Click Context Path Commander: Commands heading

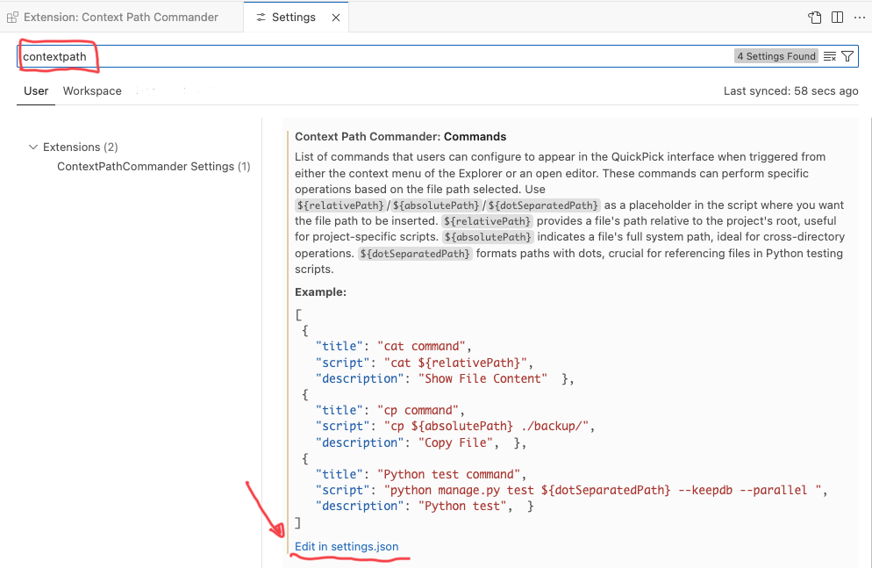(x=400, y=136)
